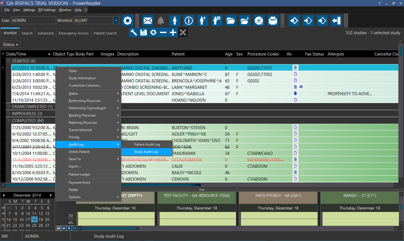The width and height of the screenshot is (404, 241).
Task: Sort by the Patient column header
Action: (x=178, y=54)
